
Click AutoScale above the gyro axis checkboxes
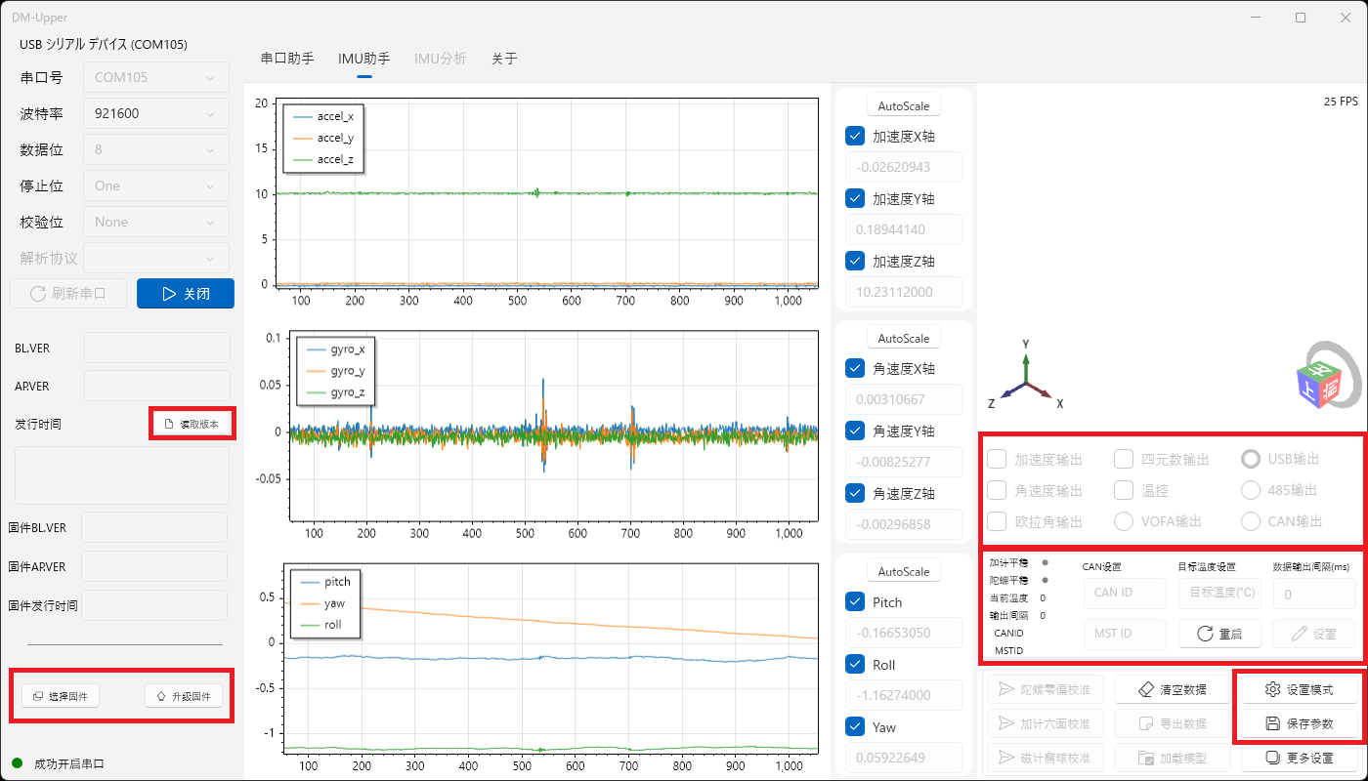tap(904, 338)
